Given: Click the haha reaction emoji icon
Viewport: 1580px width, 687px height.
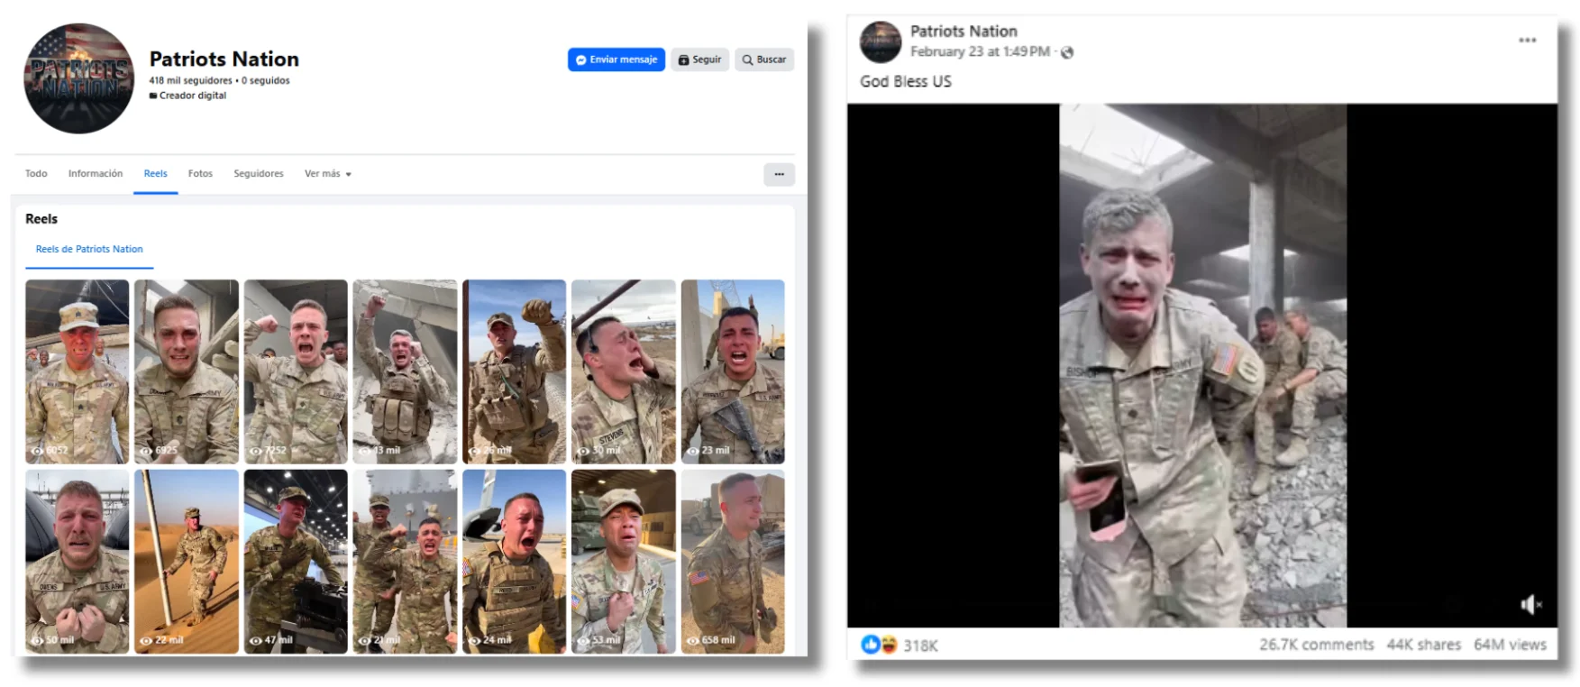Looking at the screenshot, I should point(889,645).
